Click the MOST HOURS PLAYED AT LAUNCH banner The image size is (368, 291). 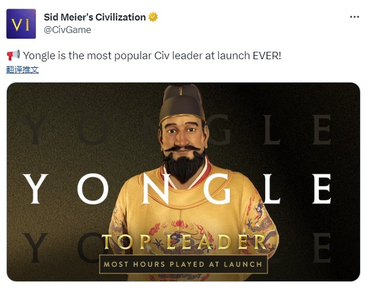183,264
